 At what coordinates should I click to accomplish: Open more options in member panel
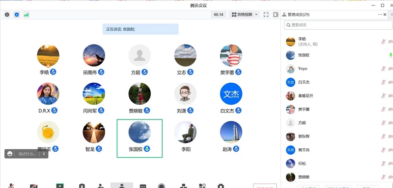[x=380, y=15]
